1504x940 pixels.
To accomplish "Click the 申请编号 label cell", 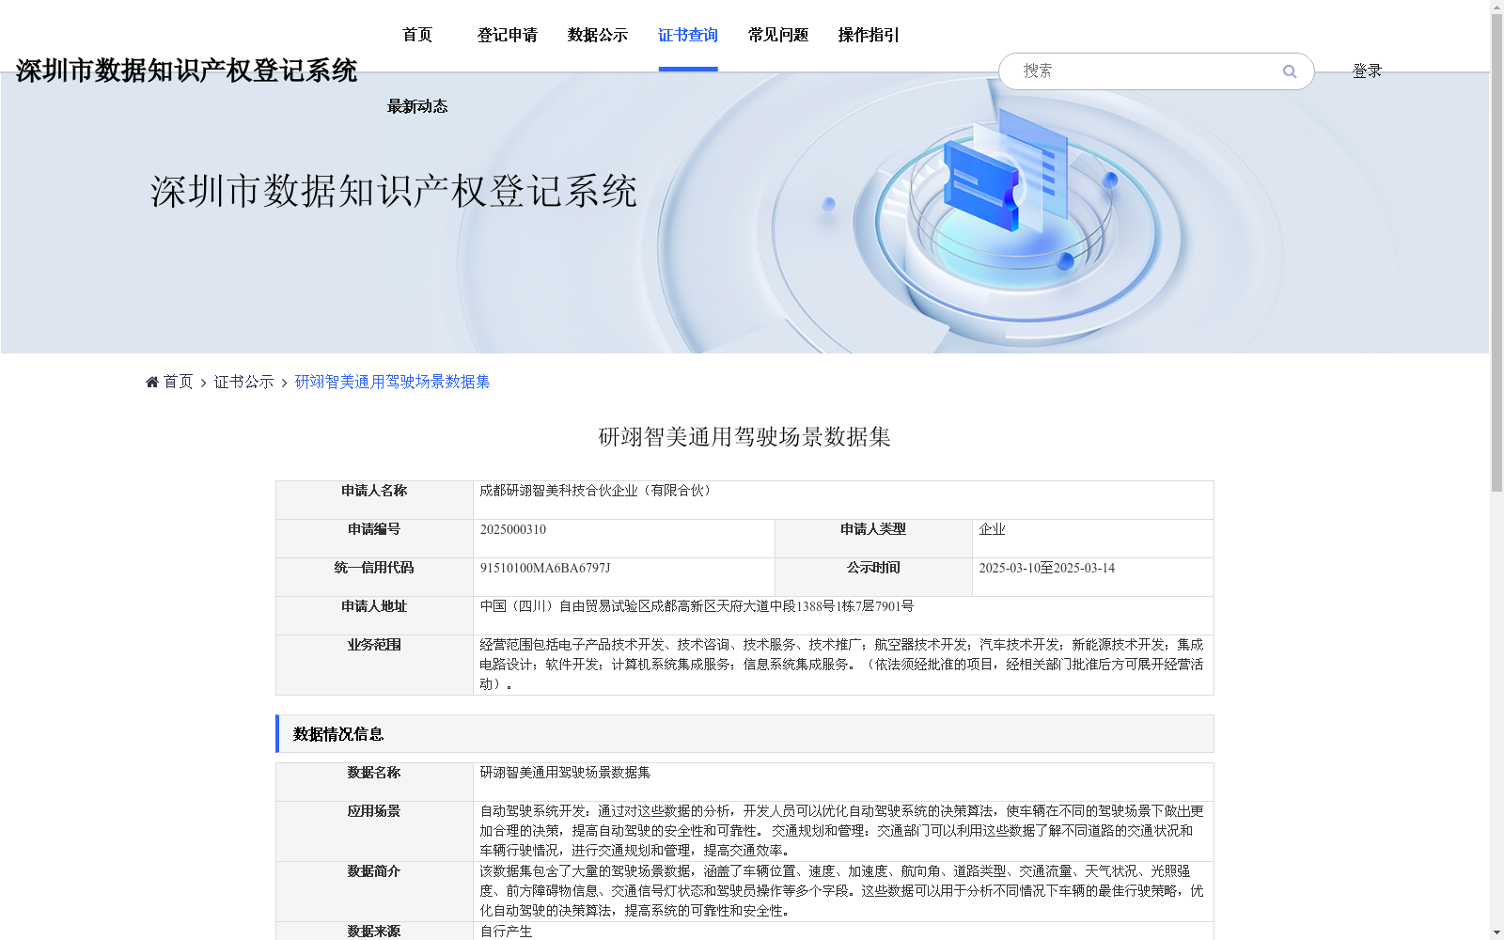I will tap(374, 539).
